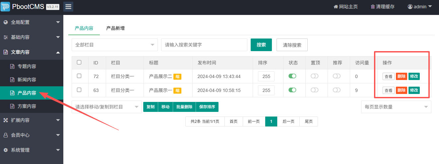This screenshot has height=164, width=439.
Task: Click 修改 for 产品展示二
Action: click(414, 76)
